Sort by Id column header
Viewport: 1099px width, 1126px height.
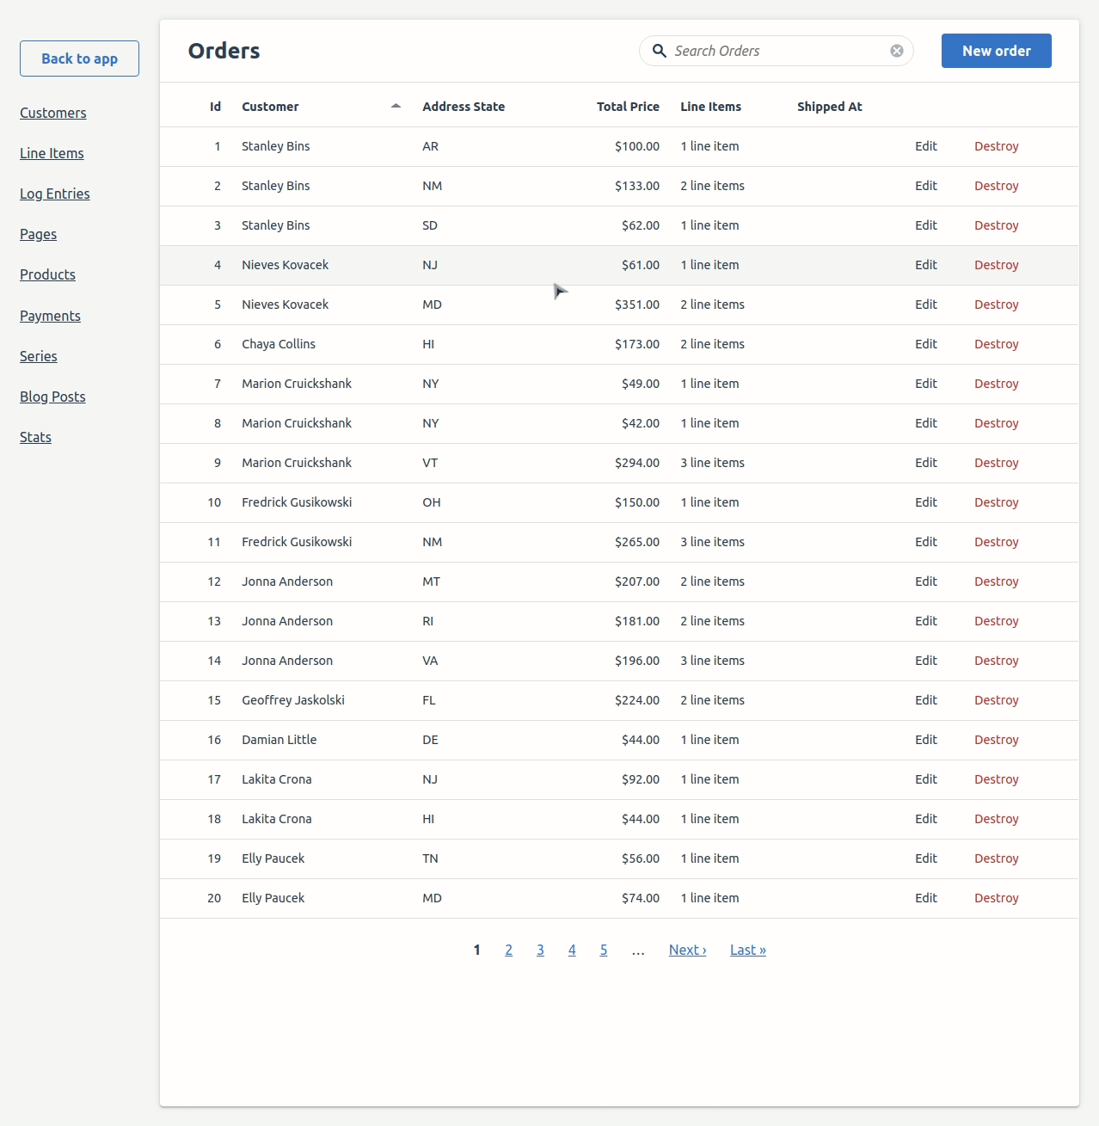[215, 107]
